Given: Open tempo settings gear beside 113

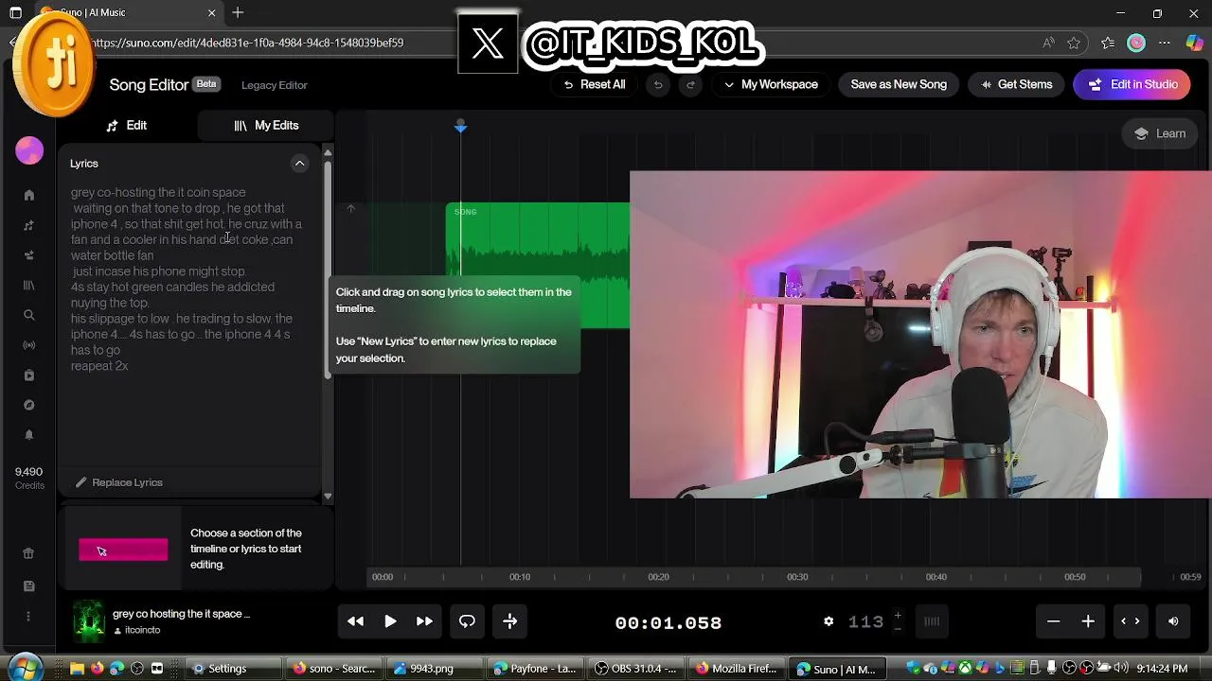Looking at the screenshot, I should [x=829, y=621].
